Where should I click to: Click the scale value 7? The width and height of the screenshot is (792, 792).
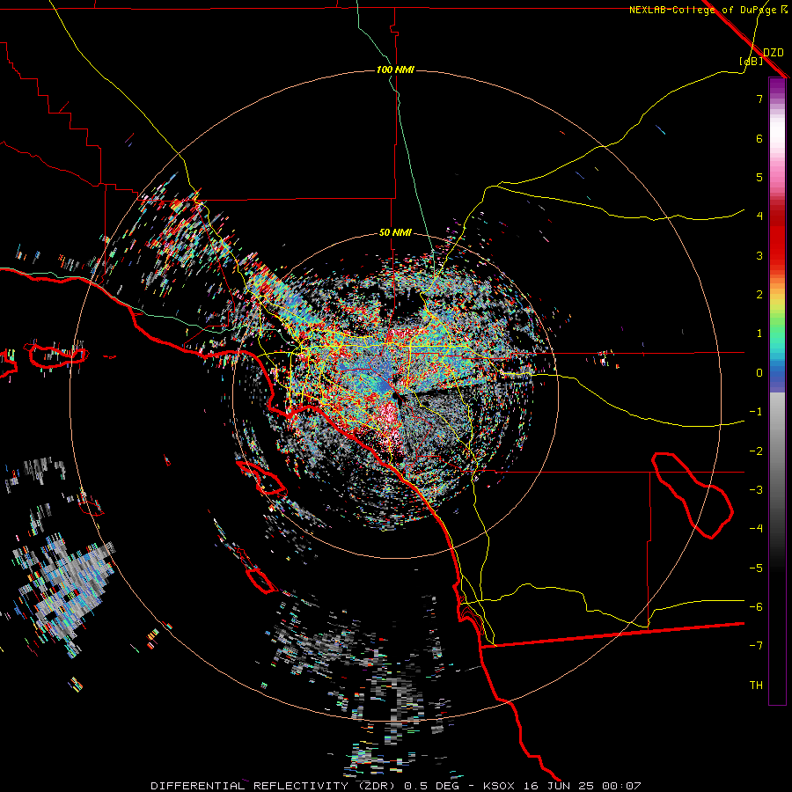pyautogui.click(x=759, y=99)
